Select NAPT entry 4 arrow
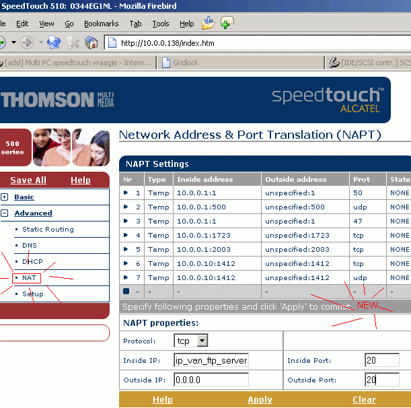 click(126, 235)
